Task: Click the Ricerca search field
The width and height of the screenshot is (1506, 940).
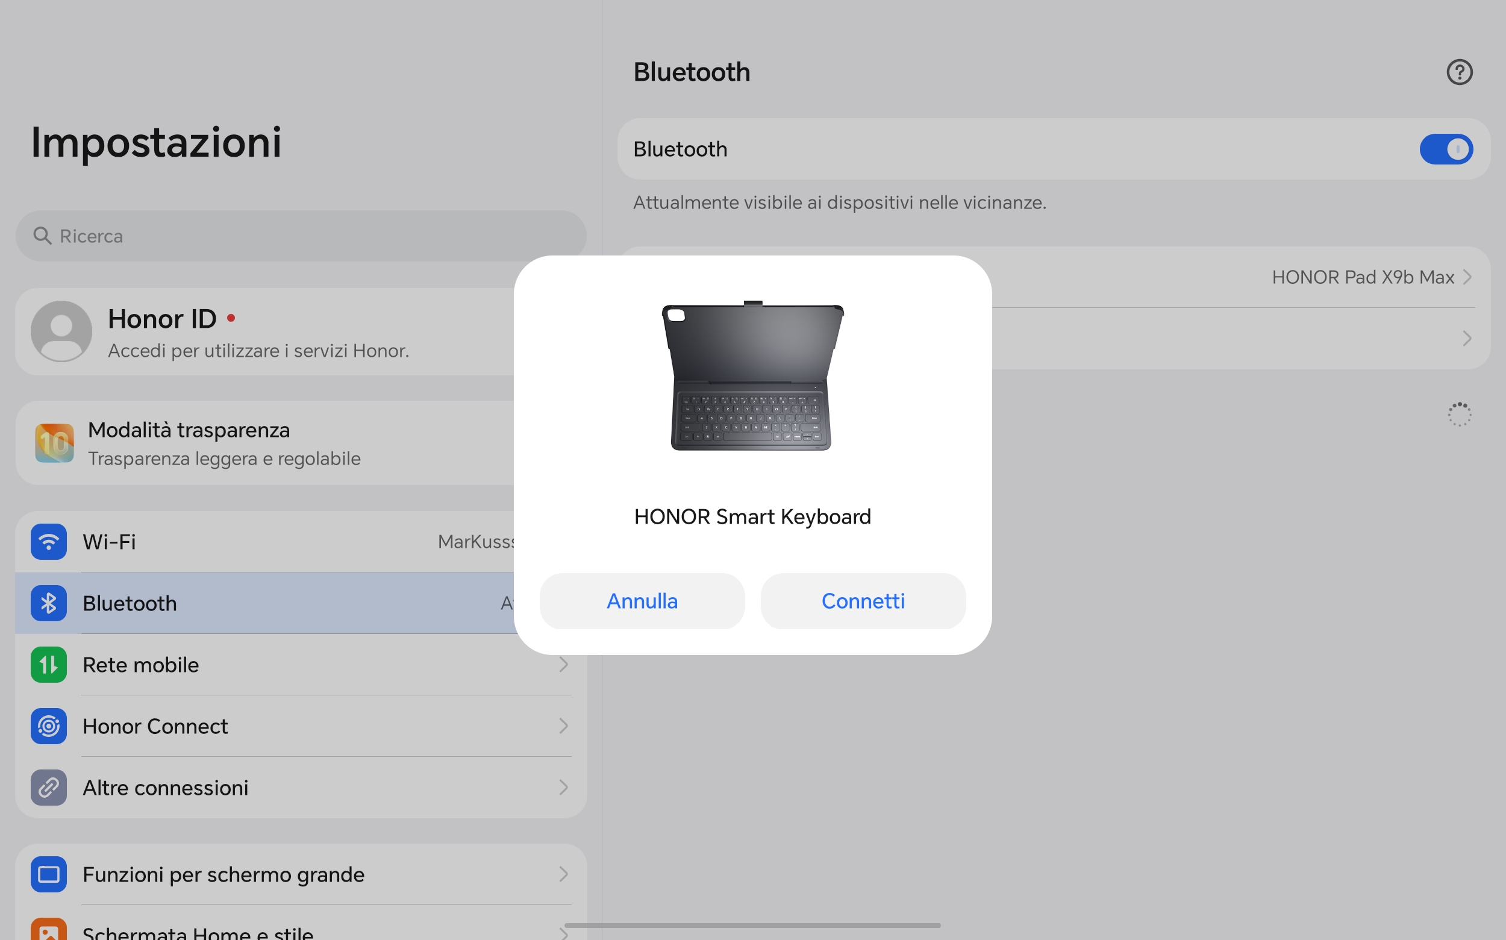Action: pyautogui.click(x=301, y=236)
